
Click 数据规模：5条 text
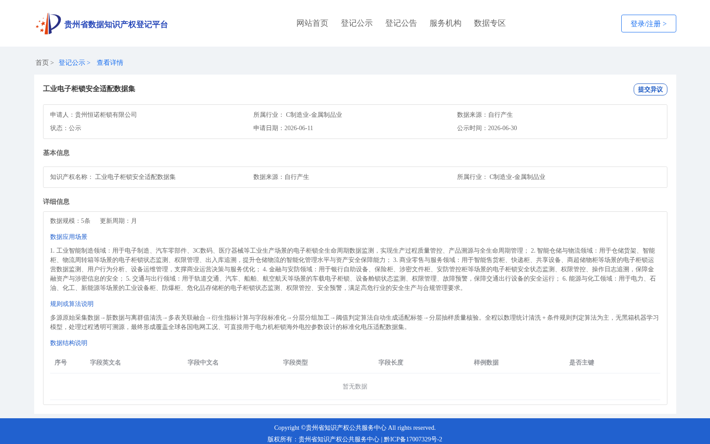[70, 221]
